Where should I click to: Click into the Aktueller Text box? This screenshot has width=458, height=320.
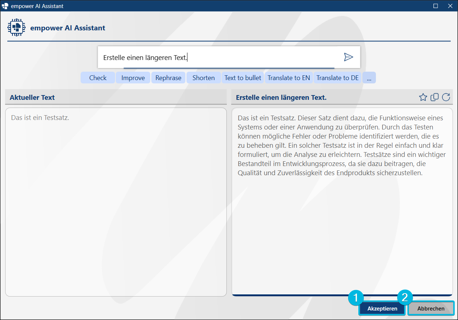[116, 202]
